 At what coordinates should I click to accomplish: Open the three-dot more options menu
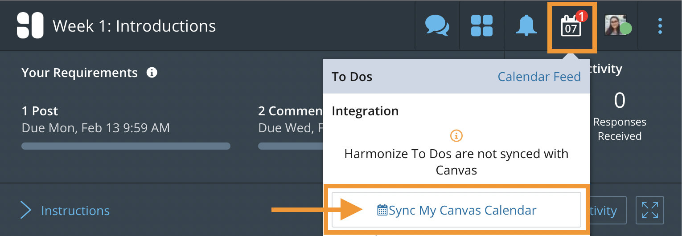[x=660, y=26]
